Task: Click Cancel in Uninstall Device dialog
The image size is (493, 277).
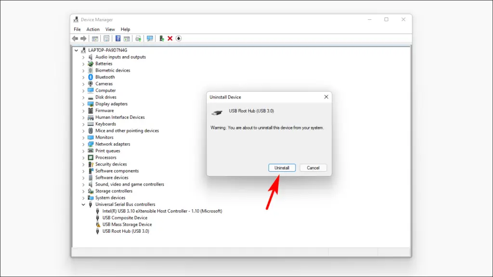Action: [313, 168]
